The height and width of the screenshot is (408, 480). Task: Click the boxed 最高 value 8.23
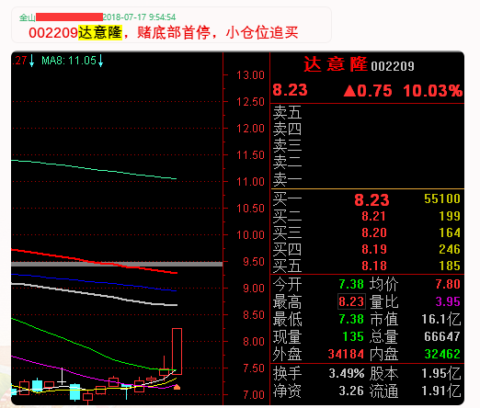(x=351, y=301)
